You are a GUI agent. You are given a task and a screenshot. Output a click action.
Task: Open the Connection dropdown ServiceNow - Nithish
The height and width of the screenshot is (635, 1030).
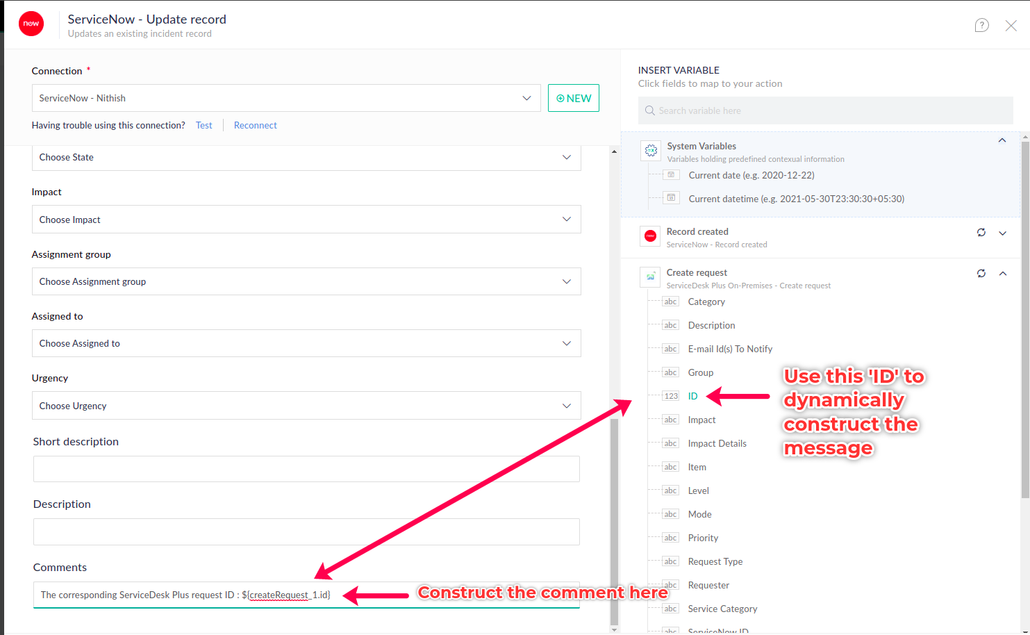tap(286, 98)
